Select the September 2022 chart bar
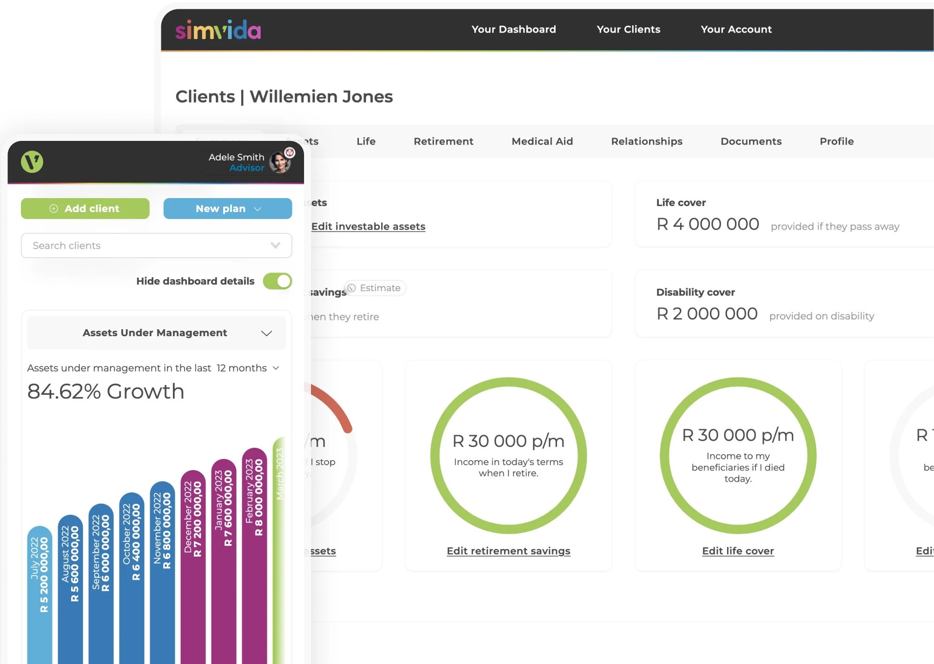 101,584
